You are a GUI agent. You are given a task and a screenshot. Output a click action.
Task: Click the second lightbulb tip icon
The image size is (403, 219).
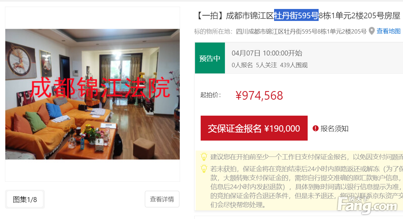[x=204, y=168]
